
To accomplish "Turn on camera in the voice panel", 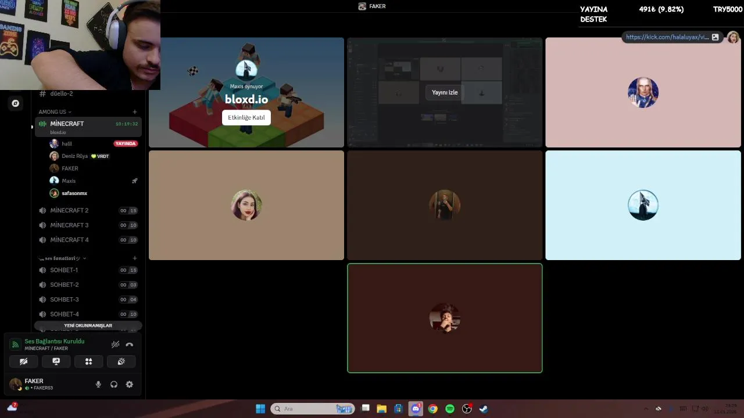I will point(24,361).
